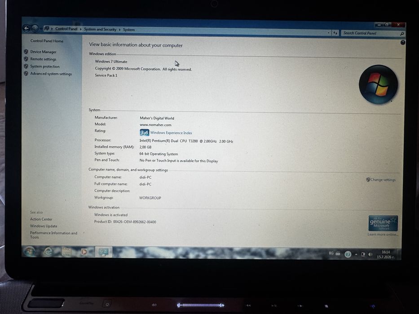
Task: Click the System protection shield icon
Action: (26, 66)
